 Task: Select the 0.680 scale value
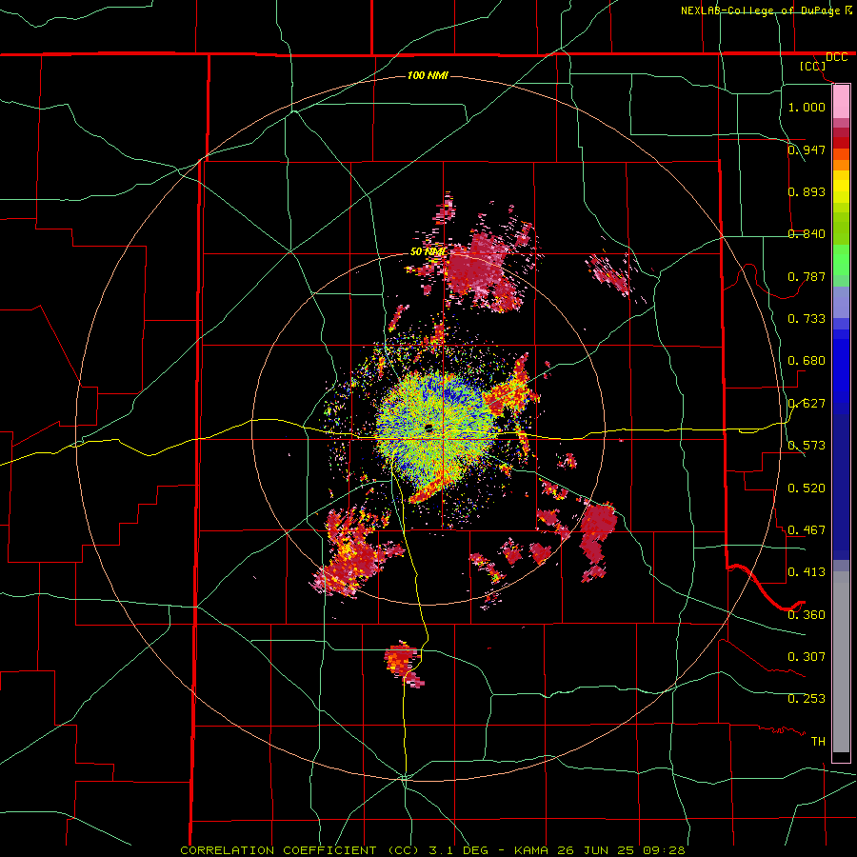click(807, 360)
